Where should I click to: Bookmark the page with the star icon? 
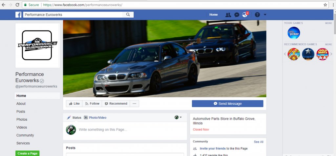point(325,5)
